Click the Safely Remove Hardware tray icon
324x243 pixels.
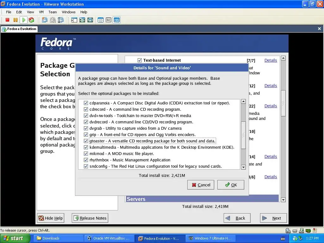pos(301,239)
